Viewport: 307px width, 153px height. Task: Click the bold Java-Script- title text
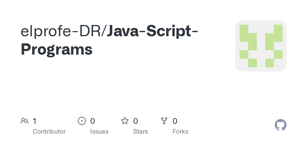[x=152, y=31]
